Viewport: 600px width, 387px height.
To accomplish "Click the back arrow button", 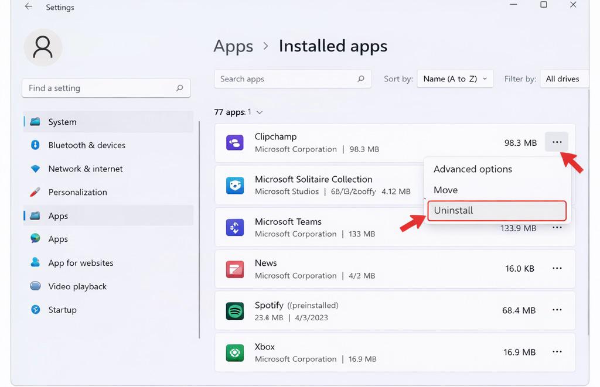I will (28, 7).
